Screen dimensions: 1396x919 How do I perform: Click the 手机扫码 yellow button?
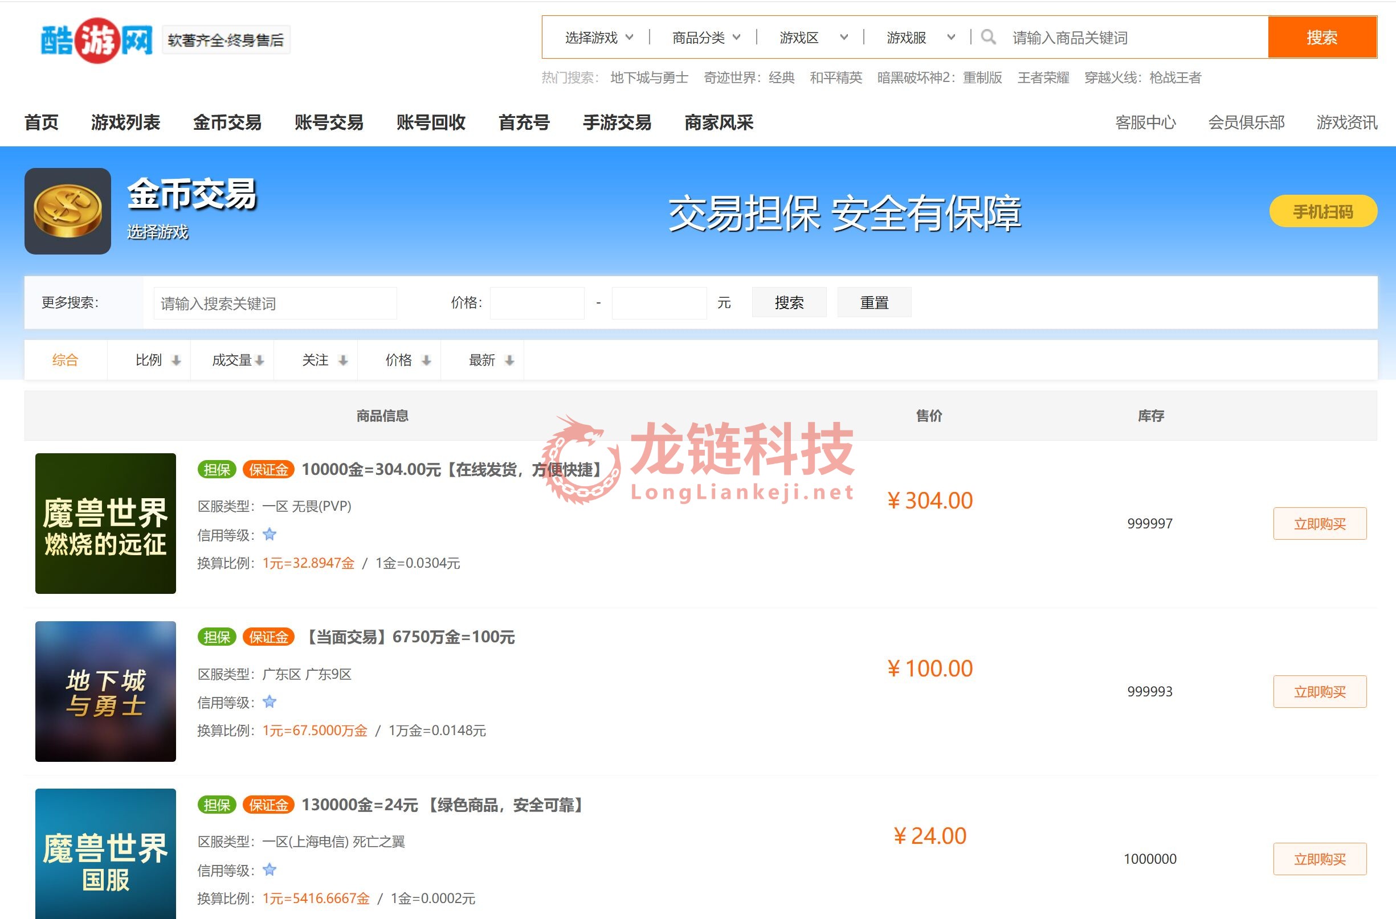click(x=1323, y=211)
